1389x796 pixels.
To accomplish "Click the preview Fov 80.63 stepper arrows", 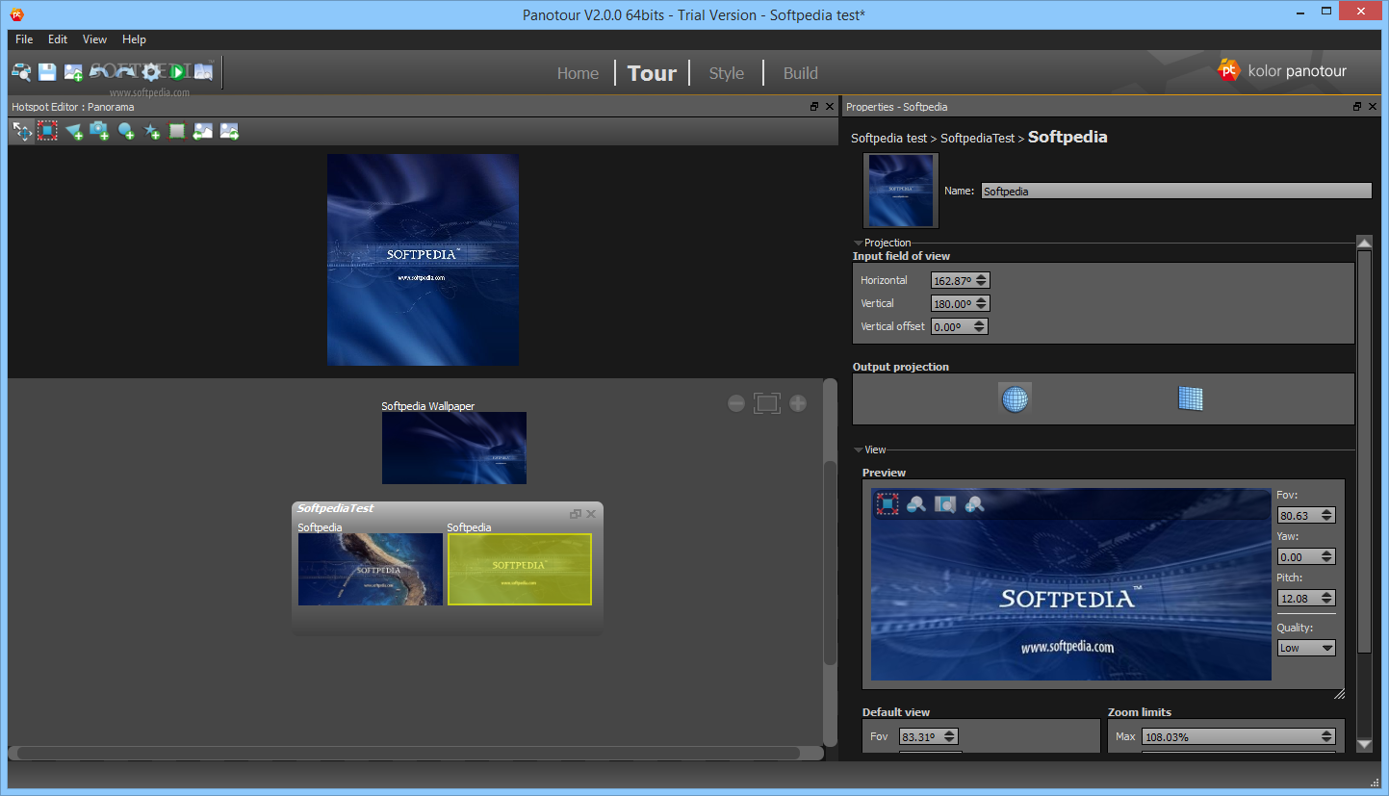I will pyautogui.click(x=1327, y=515).
